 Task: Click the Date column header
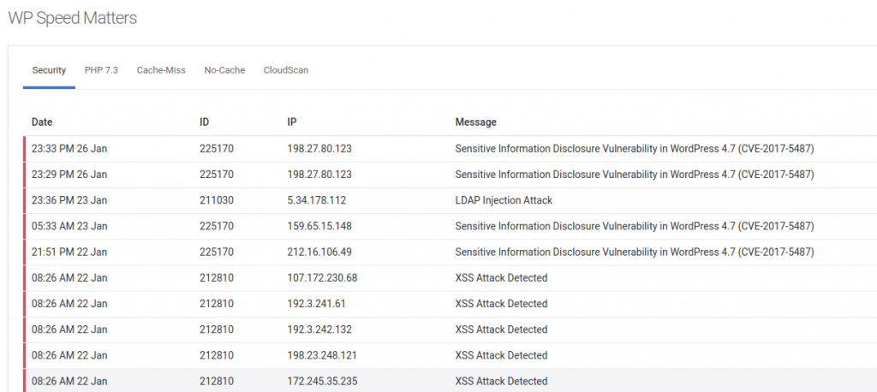[x=42, y=122]
